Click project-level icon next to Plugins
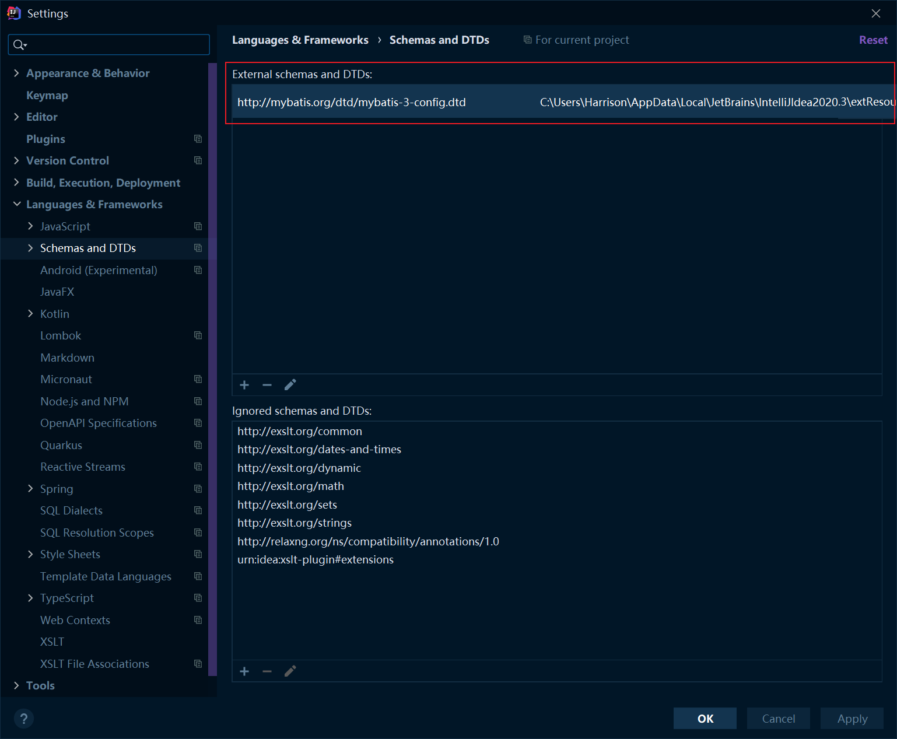The width and height of the screenshot is (897, 739). click(x=198, y=139)
